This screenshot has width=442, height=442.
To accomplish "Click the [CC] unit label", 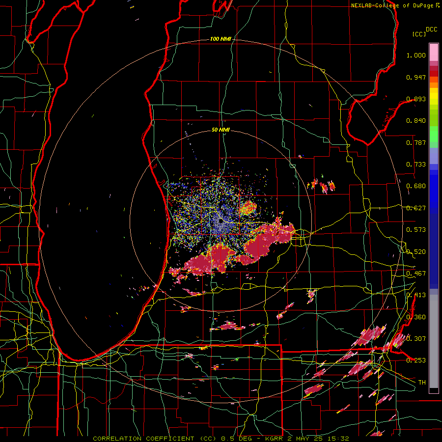I will (419, 34).
